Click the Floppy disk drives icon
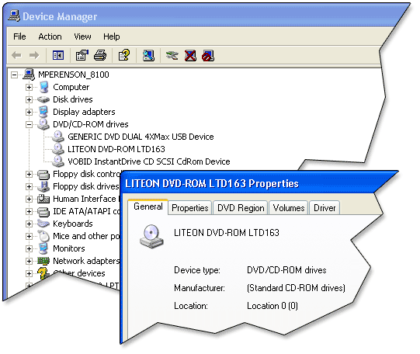Viewport: 420px width, 354px height. click(x=43, y=186)
